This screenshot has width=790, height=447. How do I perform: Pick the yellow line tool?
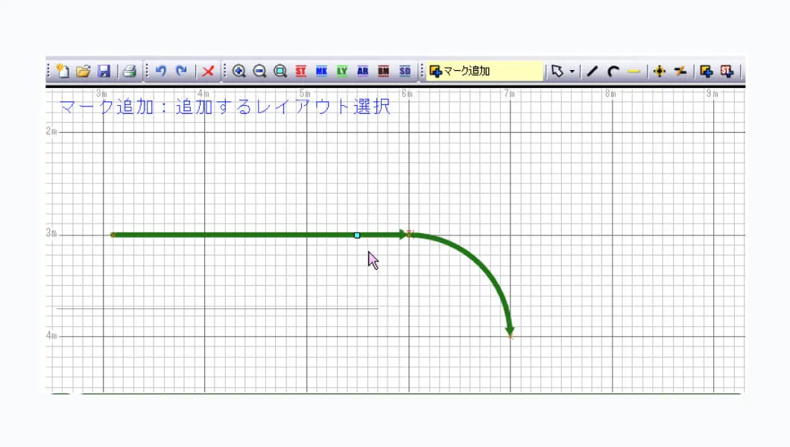[x=633, y=72]
